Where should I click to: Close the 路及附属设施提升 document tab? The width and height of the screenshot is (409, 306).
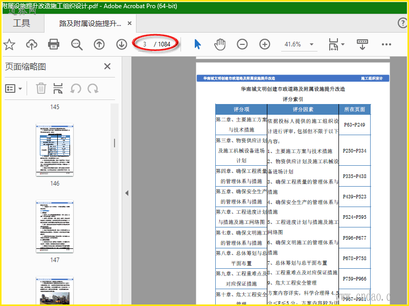[129, 23]
